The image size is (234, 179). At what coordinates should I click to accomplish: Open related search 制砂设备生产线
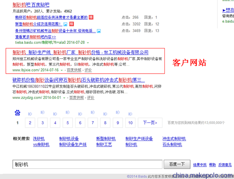[x=73, y=144]
